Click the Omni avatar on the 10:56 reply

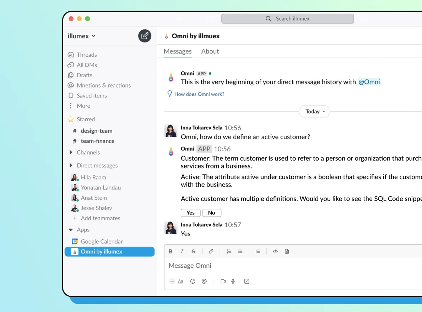[171, 151]
